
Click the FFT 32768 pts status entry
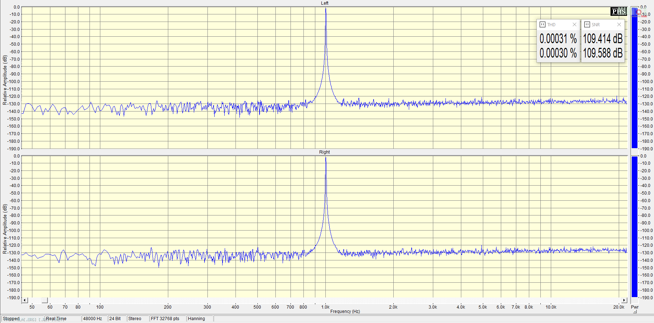(168, 319)
